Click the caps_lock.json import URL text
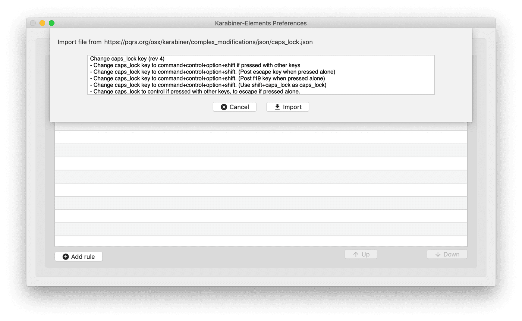The height and width of the screenshot is (321, 522). pos(208,42)
